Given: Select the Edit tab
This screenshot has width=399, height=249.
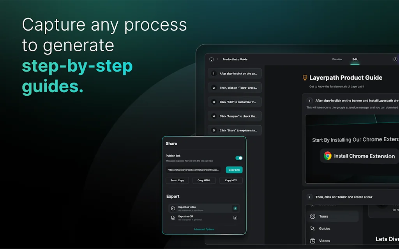Looking at the screenshot, I should pos(355,60).
